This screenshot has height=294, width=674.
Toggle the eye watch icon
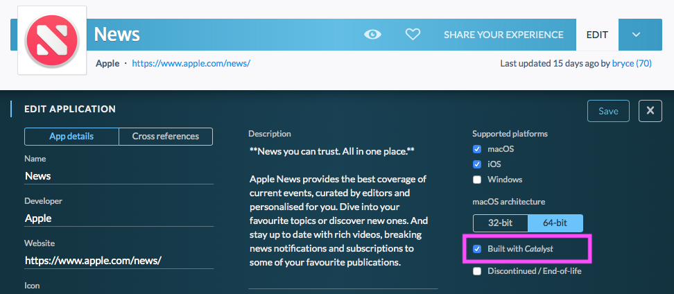pos(372,35)
